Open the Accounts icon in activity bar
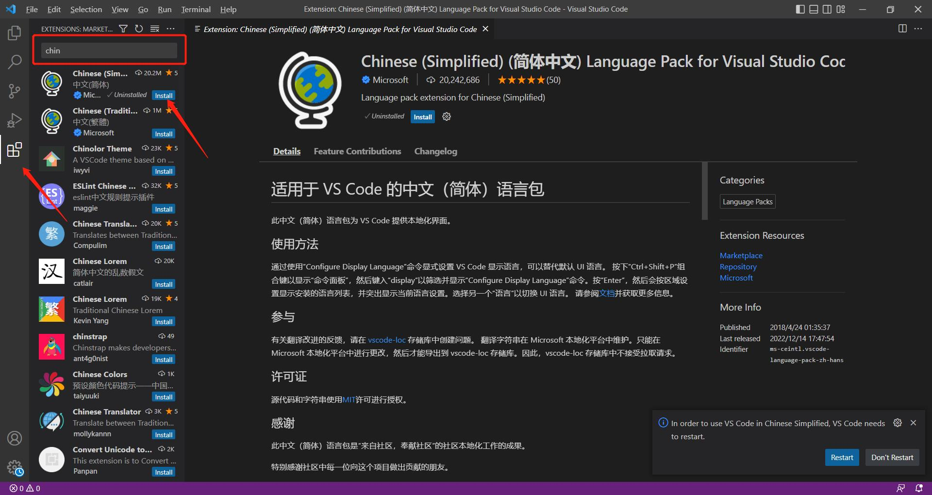The image size is (932, 495). [15, 438]
